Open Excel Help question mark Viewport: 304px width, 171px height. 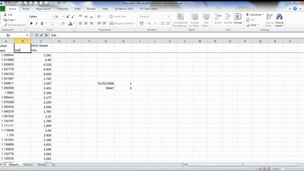tap(295, 9)
